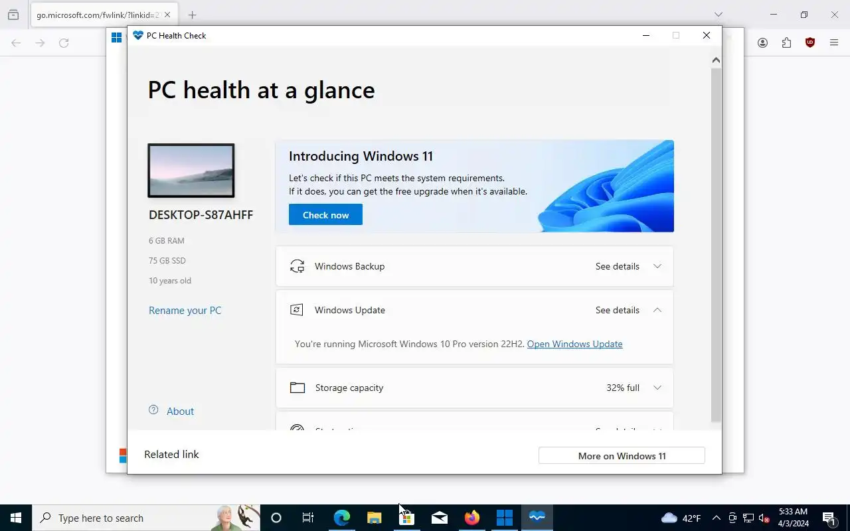The height and width of the screenshot is (531, 850).
Task: Show hidden system tray icons
Action: click(717, 518)
